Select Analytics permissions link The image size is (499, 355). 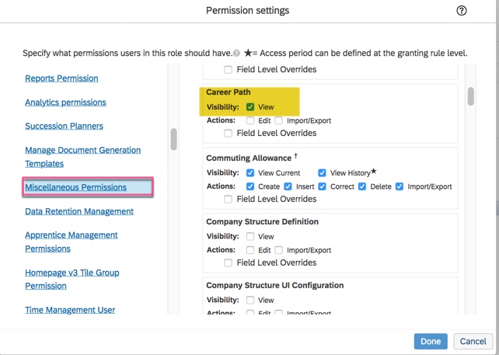click(65, 103)
